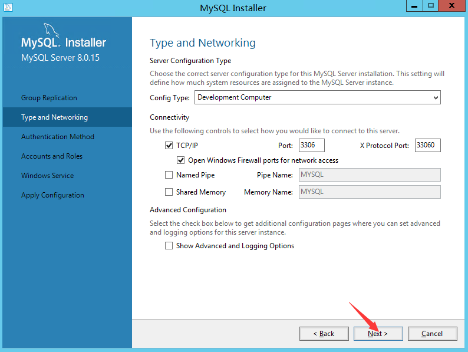468x352 pixels.
Task: Click the Port field showing 3306
Action: click(312, 145)
